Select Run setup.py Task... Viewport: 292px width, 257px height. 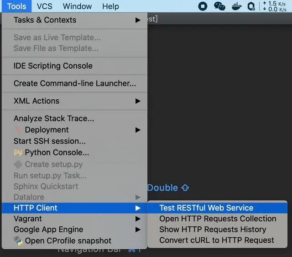click(x=74, y=176)
